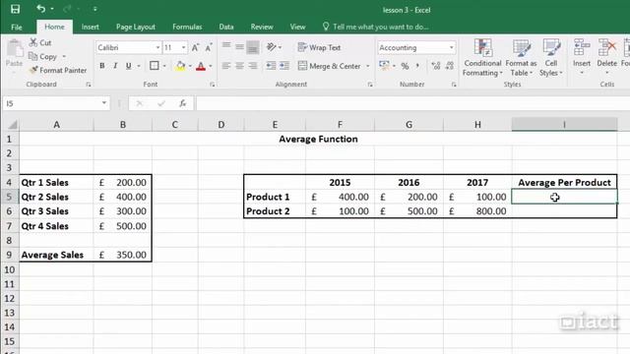Viewport: 630px width, 354px height.
Task: Click the Orientation text angle icon
Action: pyautogui.click(x=272, y=47)
